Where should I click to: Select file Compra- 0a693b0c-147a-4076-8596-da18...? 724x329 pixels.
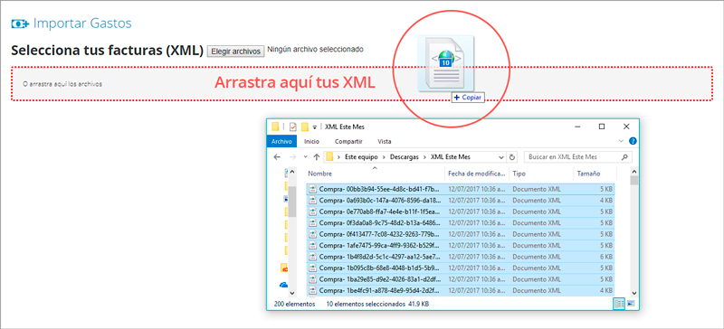pos(461,201)
